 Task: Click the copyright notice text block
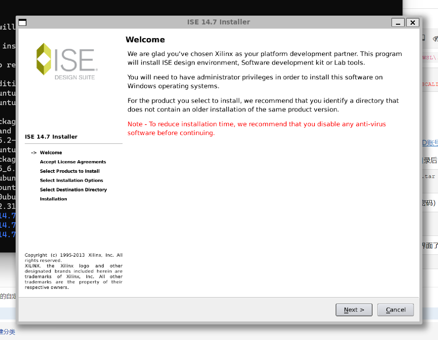coord(74,271)
